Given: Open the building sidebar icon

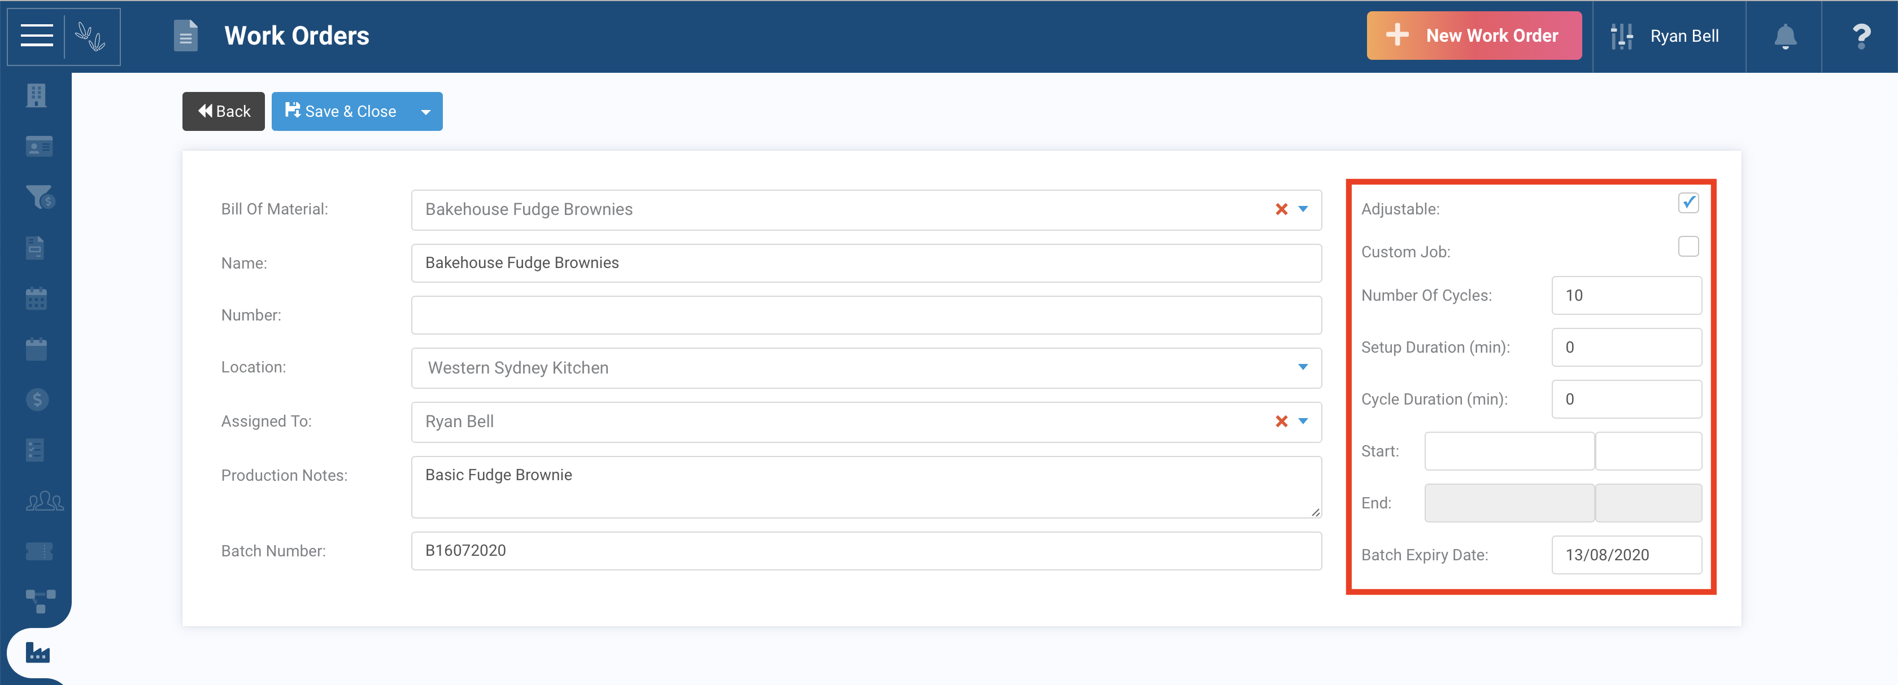Looking at the screenshot, I should coord(36,95).
